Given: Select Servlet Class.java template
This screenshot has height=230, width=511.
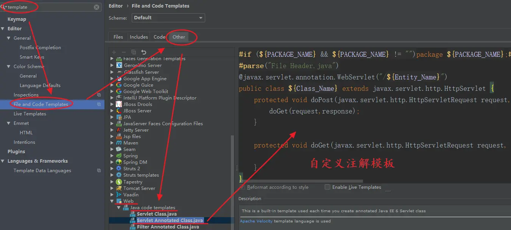Looking at the screenshot, I should [x=157, y=214].
